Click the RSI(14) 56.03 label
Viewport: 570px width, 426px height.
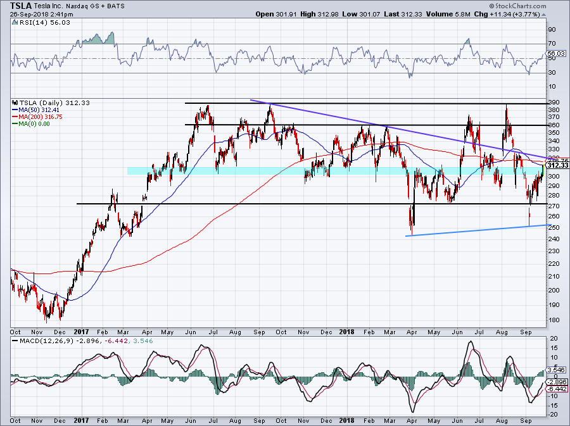tap(44, 22)
